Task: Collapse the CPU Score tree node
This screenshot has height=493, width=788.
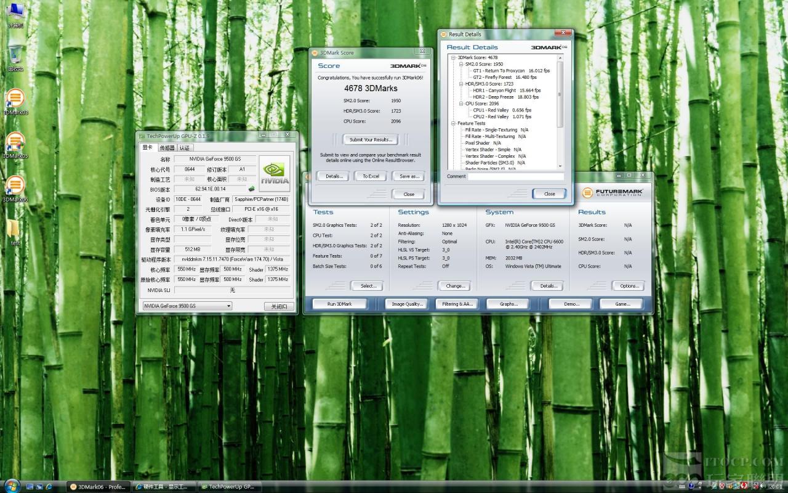Action: tap(460, 104)
